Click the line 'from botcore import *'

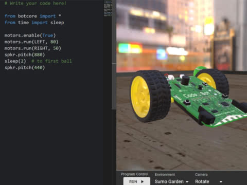tap(32, 16)
